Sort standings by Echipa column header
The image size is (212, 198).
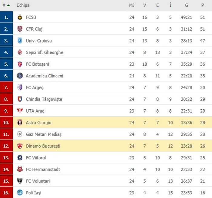point(23,5)
